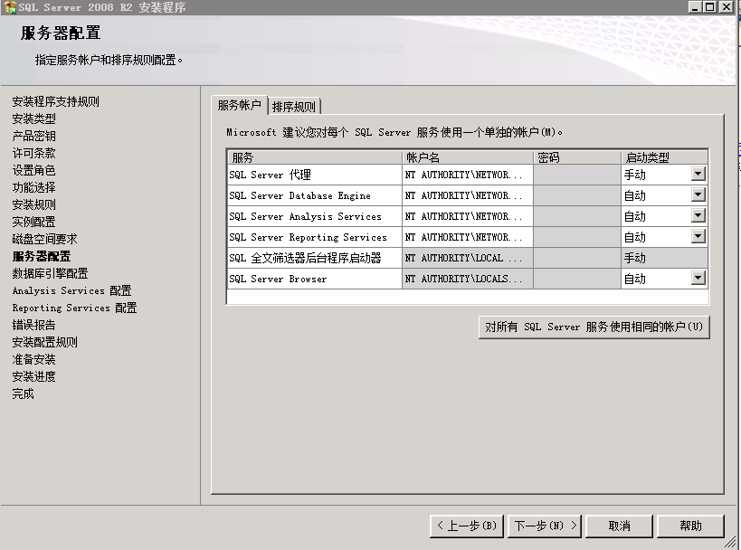Click Analysis Services 配置 step in sidebar

point(71,290)
